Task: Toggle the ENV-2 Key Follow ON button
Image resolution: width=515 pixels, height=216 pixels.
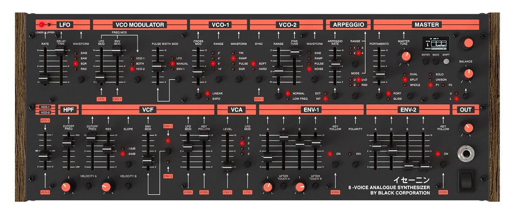Action: (443, 164)
